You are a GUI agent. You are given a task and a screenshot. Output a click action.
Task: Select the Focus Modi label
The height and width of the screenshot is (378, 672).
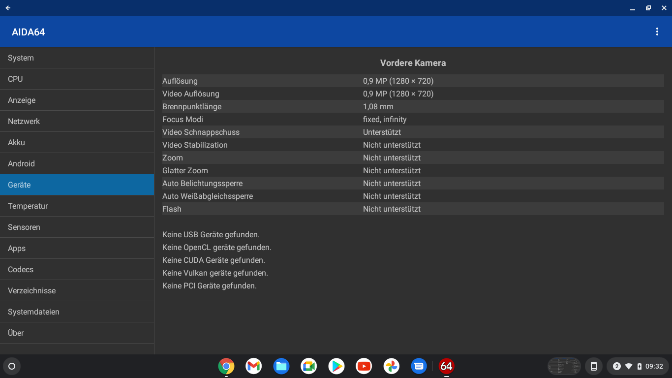click(183, 119)
